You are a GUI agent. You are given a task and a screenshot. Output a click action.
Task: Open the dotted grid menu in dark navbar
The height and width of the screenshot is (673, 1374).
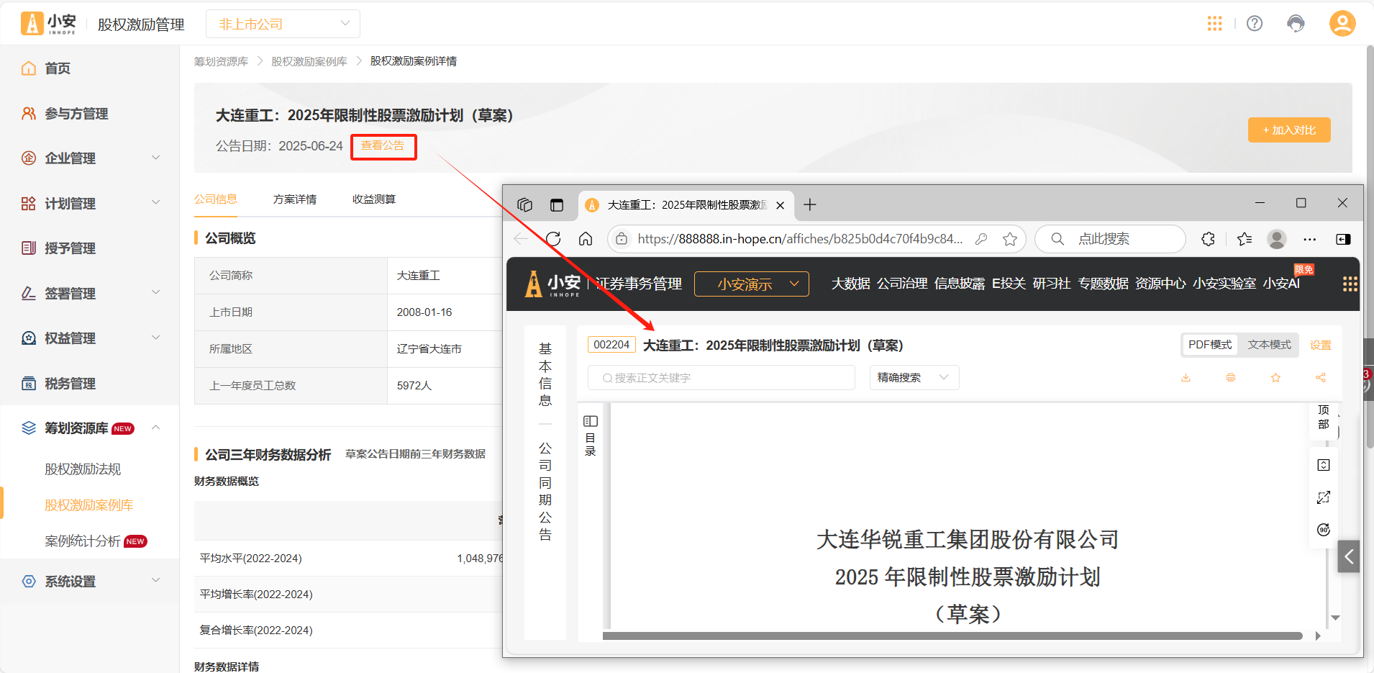coord(1350,284)
